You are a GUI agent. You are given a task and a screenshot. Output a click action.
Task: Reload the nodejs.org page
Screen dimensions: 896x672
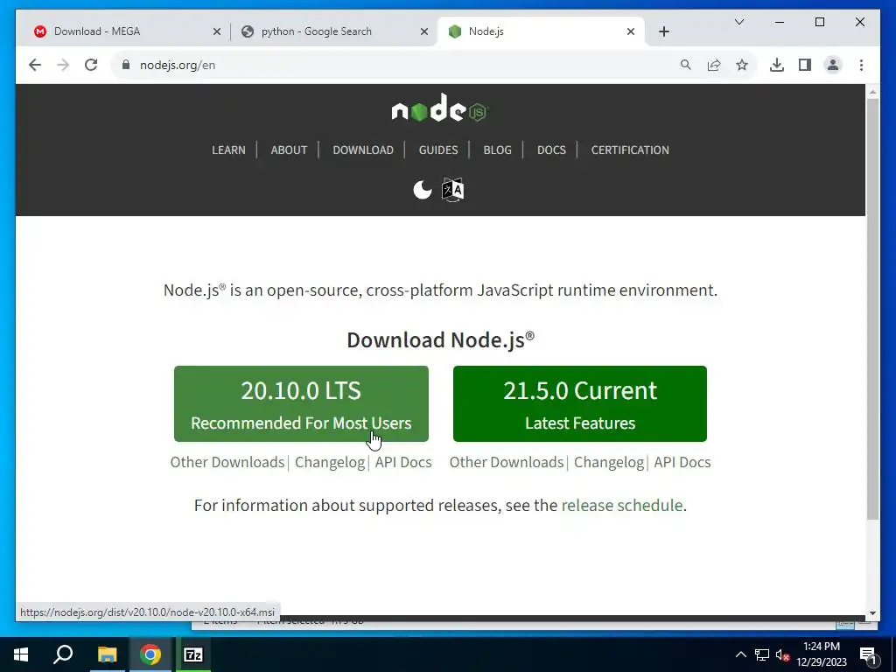[x=91, y=65]
